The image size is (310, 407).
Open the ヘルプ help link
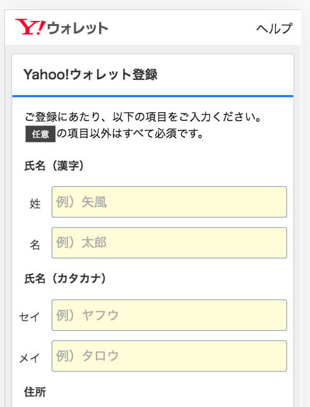(274, 29)
